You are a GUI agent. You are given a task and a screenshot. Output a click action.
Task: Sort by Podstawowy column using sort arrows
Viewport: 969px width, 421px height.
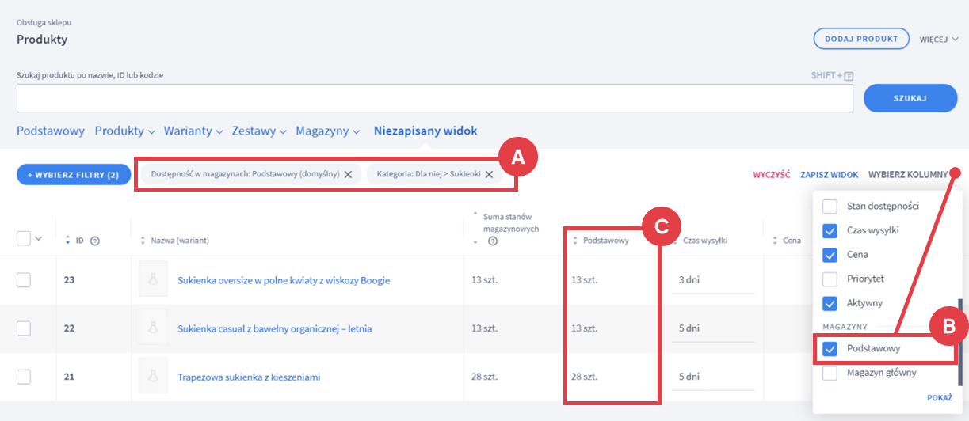(x=575, y=241)
